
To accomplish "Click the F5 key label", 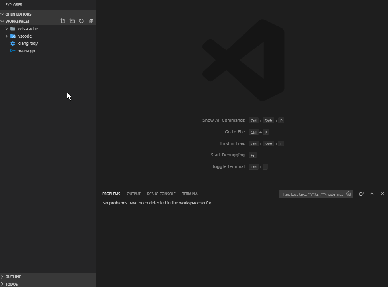I will 253,155.
